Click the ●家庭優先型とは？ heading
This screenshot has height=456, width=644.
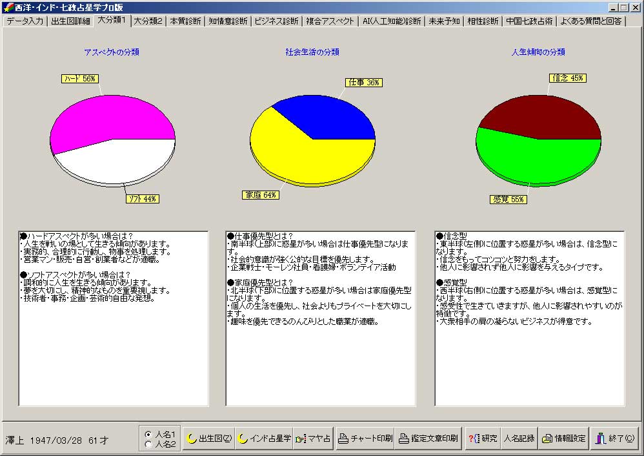click(x=260, y=282)
